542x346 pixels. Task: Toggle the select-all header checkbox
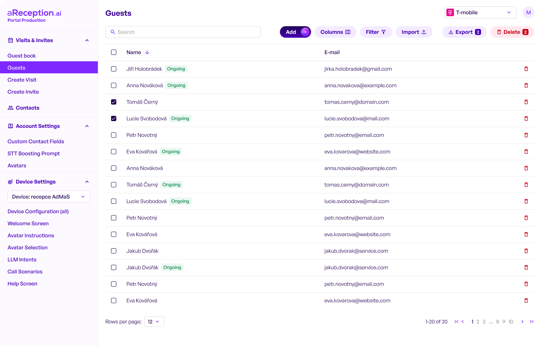(114, 52)
